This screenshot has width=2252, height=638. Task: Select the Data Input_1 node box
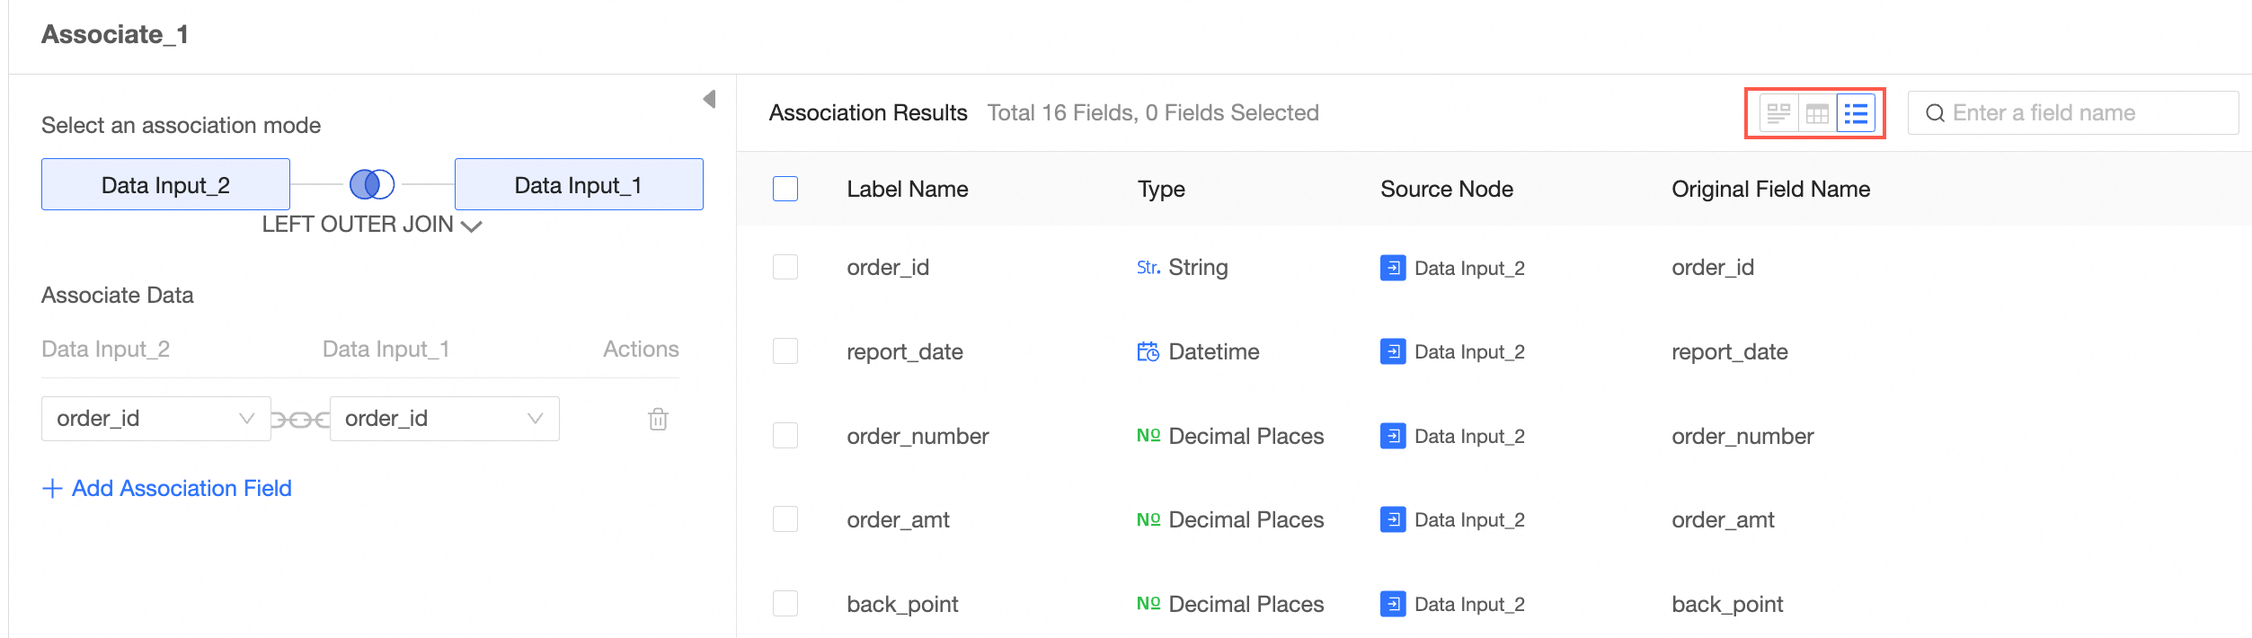(579, 184)
